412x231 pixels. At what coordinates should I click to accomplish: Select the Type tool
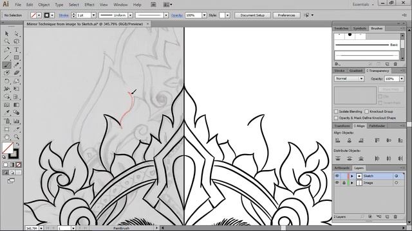point(16,49)
